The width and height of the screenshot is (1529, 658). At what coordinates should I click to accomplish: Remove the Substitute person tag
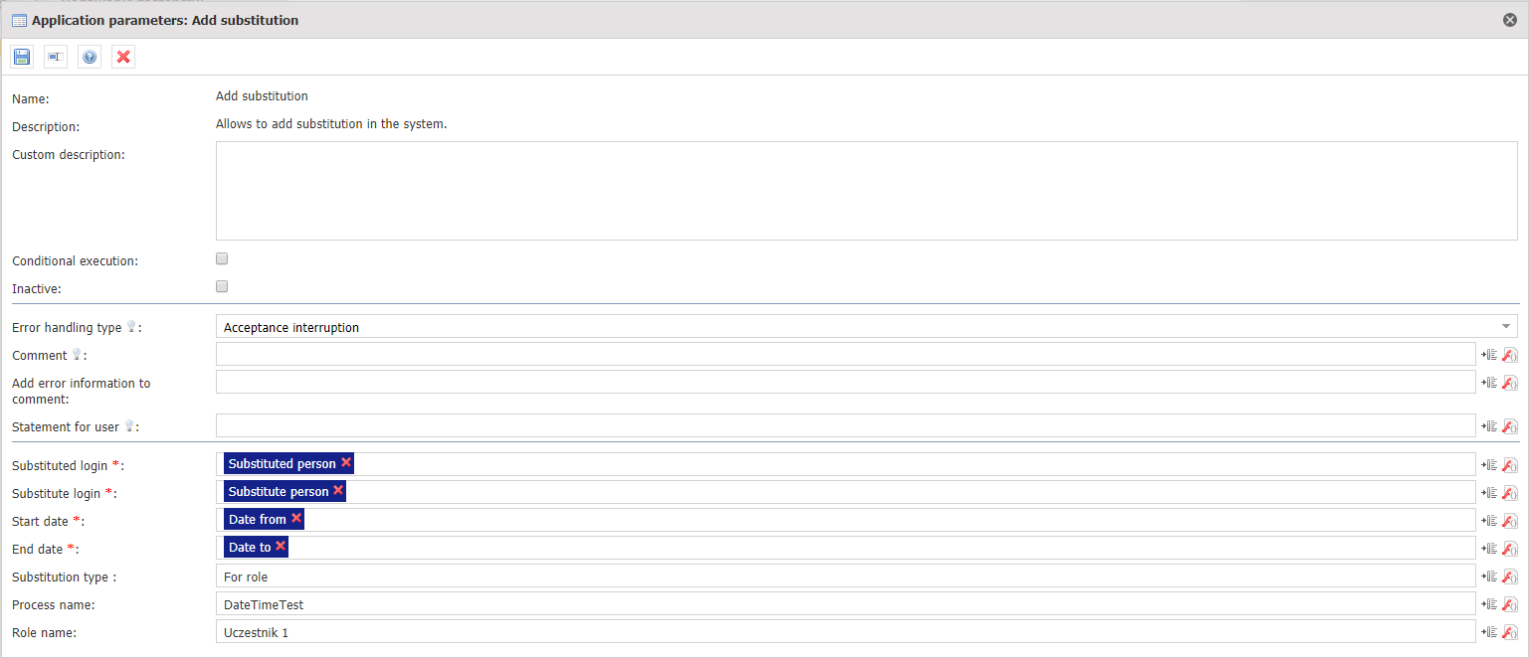[x=338, y=490]
